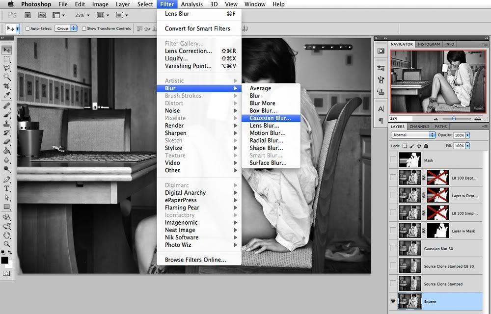Show the Gaussian Blur 30 layer
The image size is (491, 314).
(393, 248)
